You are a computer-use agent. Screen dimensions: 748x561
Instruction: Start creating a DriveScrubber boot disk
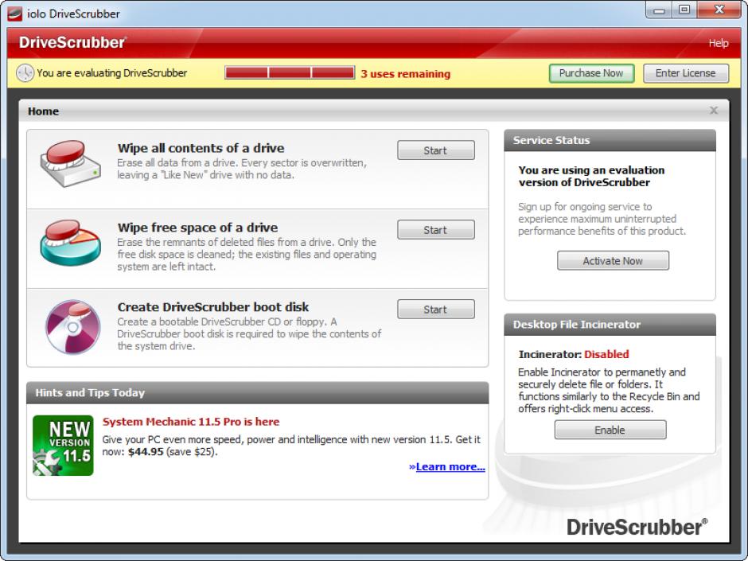[x=436, y=309]
